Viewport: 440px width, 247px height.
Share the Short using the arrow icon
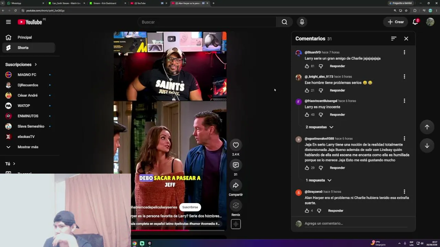coord(236,185)
